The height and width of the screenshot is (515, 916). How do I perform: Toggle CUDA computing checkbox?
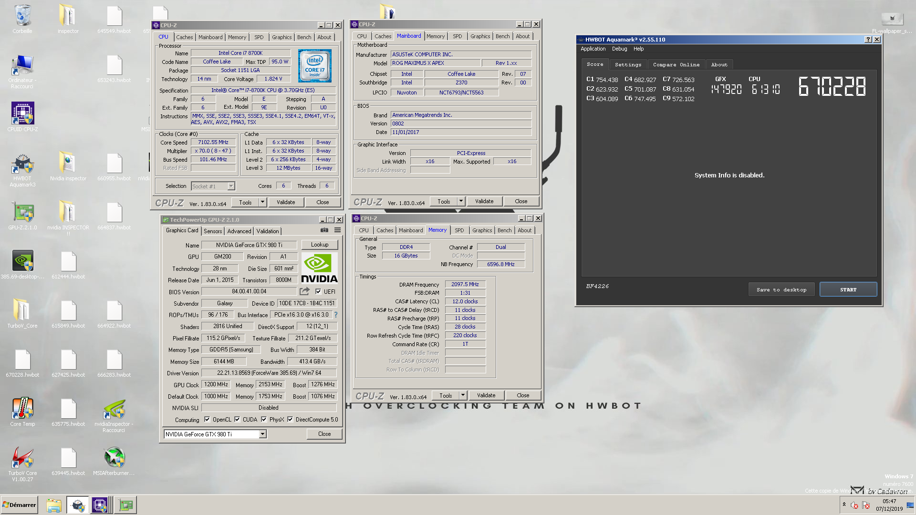(237, 420)
